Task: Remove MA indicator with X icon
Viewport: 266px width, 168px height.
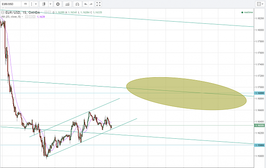Action: pos(34,17)
